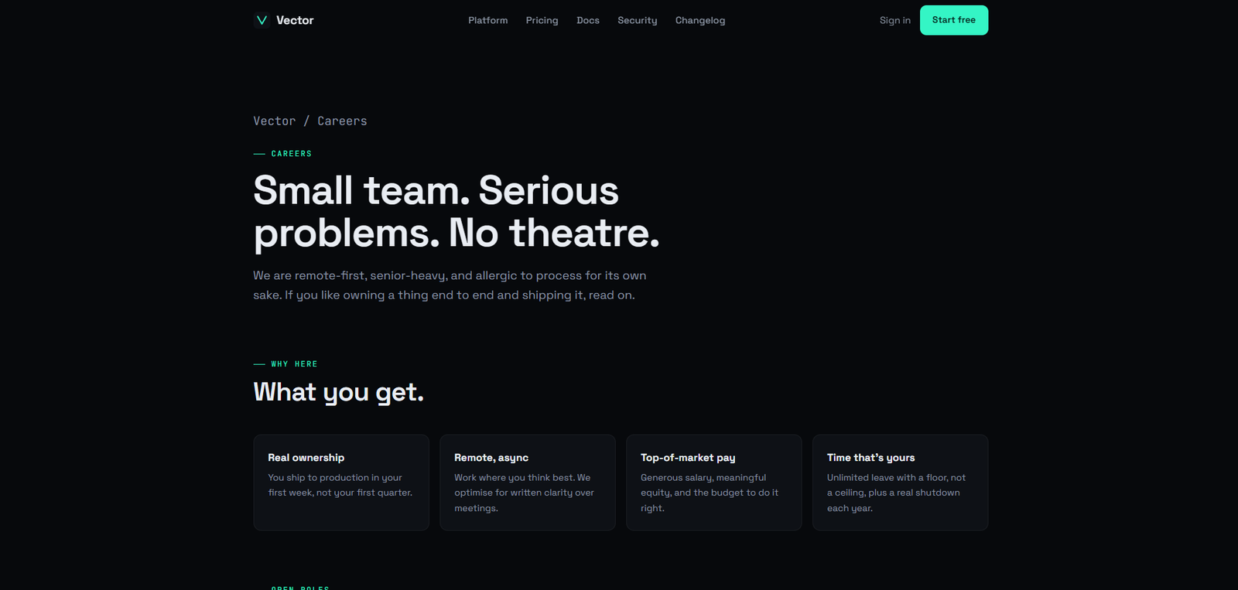Select the Top-of-market pay card title
Screen dimensions: 1238x590
(688, 458)
